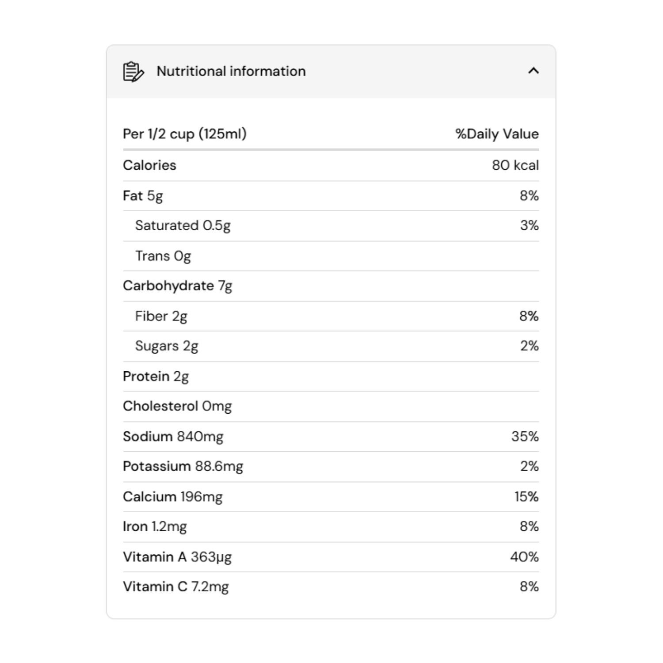Select the Fiber 2g entry
Screen dimensions: 663x663
click(x=161, y=316)
